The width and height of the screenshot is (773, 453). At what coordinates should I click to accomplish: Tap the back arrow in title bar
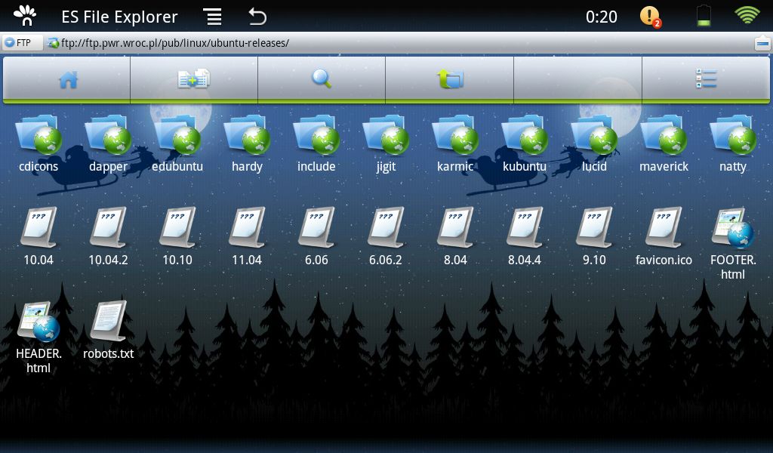257,17
